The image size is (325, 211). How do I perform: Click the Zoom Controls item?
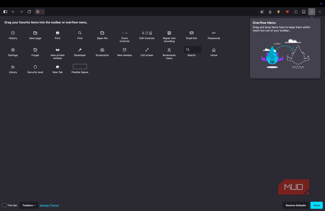pos(124,37)
